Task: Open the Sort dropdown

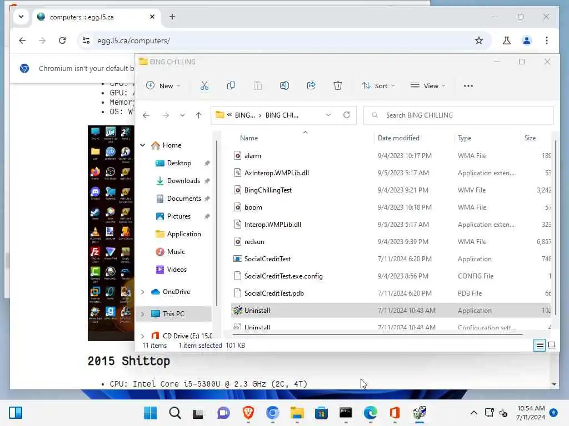Action: [378, 86]
